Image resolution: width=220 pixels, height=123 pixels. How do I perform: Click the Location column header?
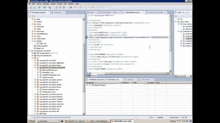(x=151, y=83)
